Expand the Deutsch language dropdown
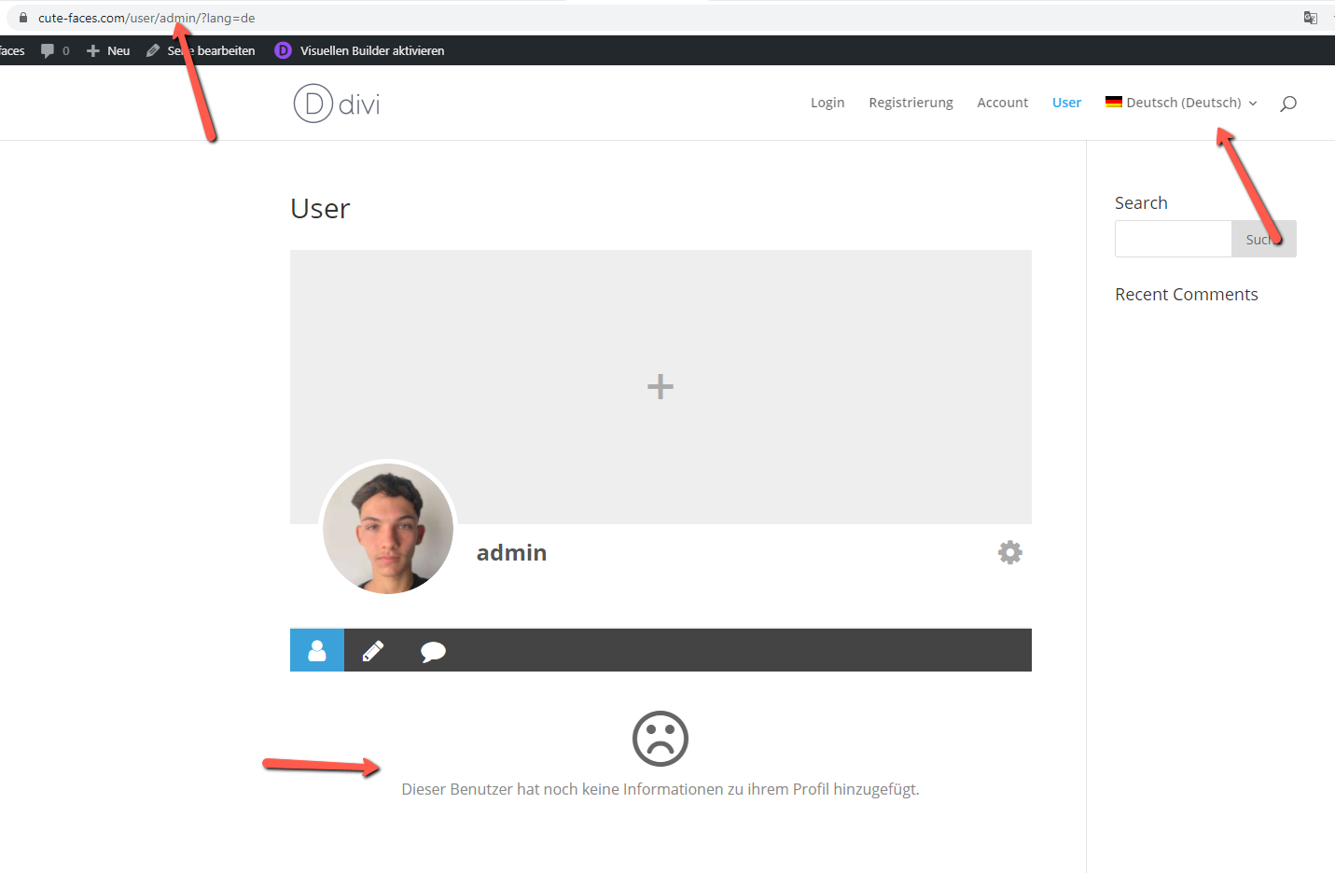The width and height of the screenshot is (1335, 873). point(1181,103)
